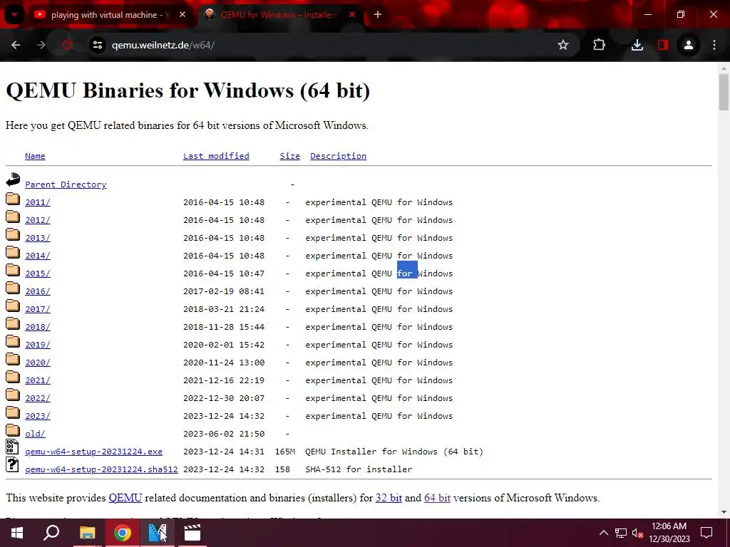Open the tab search dropdown arrow
This screenshot has height=547, width=730.
point(14,14)
